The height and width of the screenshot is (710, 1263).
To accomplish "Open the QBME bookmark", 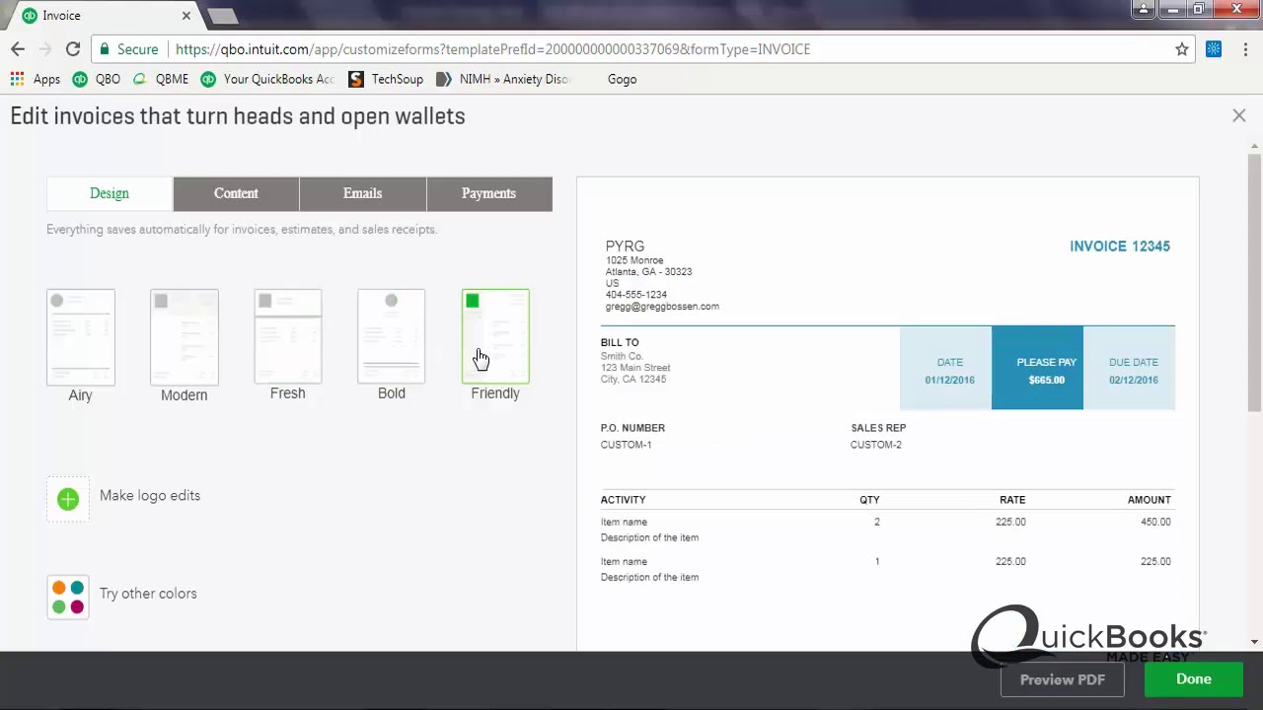I will pyautogui.click(x=161, y=79).
